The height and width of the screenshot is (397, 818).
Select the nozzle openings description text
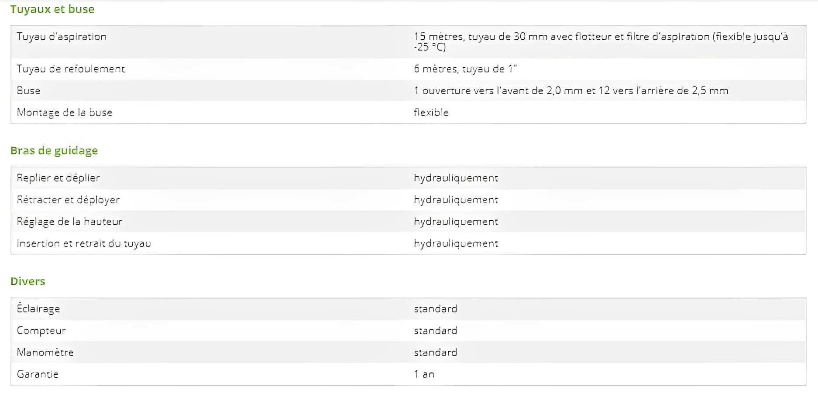571,91
